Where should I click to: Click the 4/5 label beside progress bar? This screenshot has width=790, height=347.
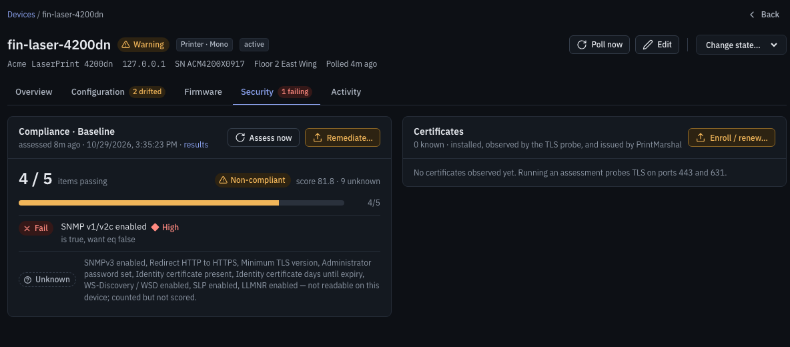click(x=374, y=203)
